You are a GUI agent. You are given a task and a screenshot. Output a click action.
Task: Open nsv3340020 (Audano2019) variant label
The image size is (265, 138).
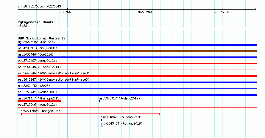(x=121, y=117)
